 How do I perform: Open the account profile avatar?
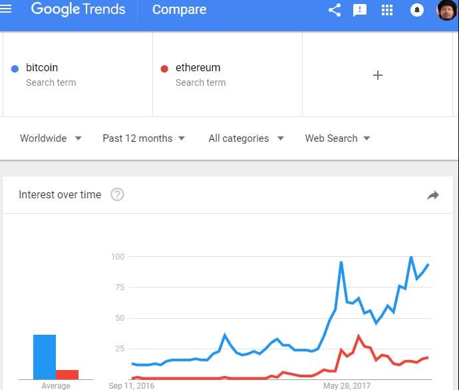click(447, 10)
